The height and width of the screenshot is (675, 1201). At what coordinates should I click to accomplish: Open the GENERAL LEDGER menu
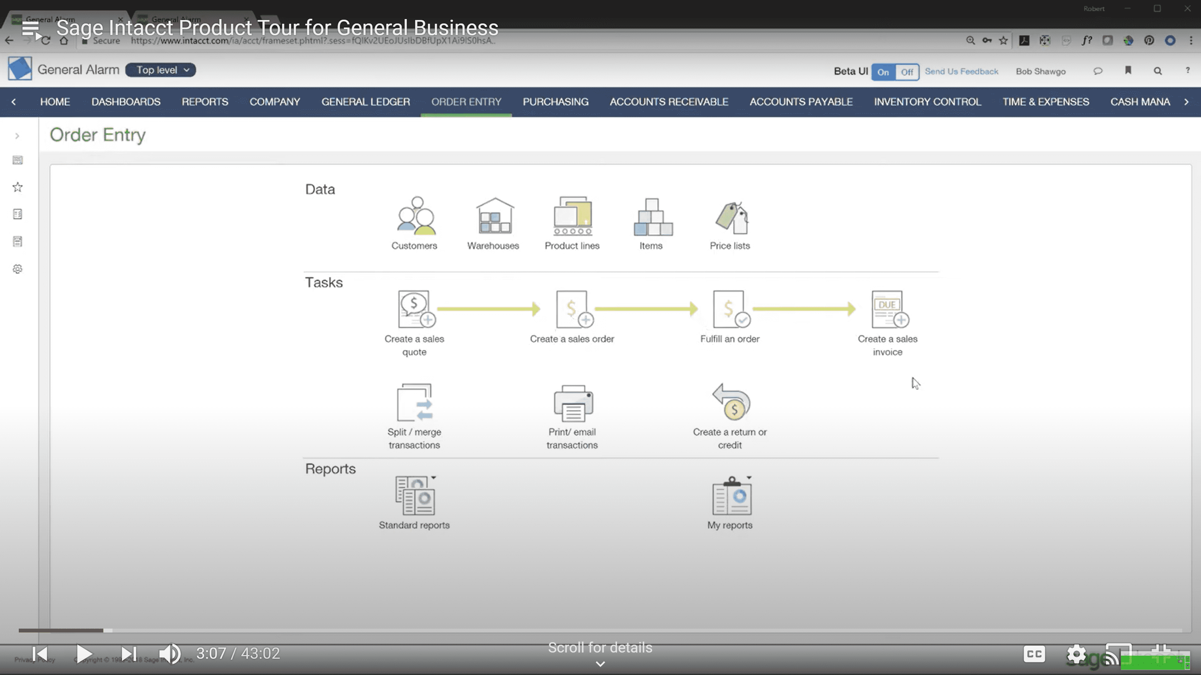pos(366,102)
